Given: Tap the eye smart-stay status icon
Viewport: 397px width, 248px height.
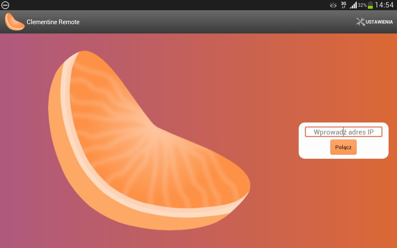Looking at the screenshot, I should click(x=333, y=5).
